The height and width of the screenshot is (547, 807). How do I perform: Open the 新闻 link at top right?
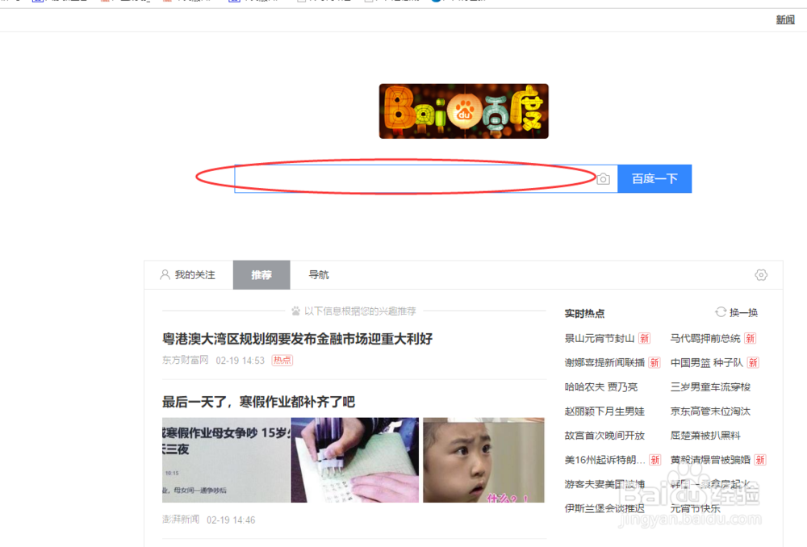785,20
